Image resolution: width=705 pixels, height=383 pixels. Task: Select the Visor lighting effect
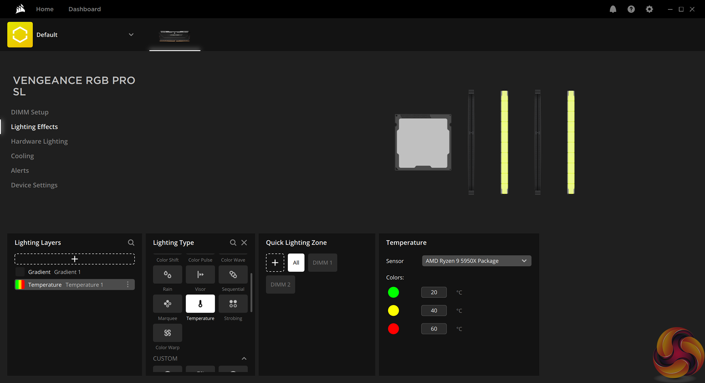(200, 275)
